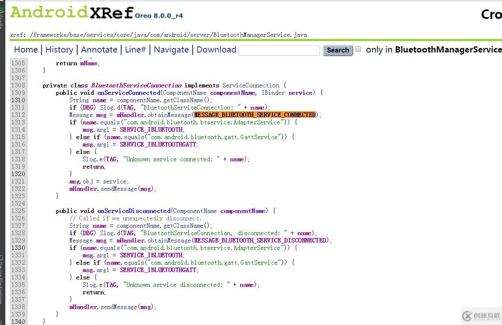Image resolution: width=502 pixels, height=325 pixels.
Task: Click SERVICE_IBLUETOOTH on line 1314
Action: point(151,130)
